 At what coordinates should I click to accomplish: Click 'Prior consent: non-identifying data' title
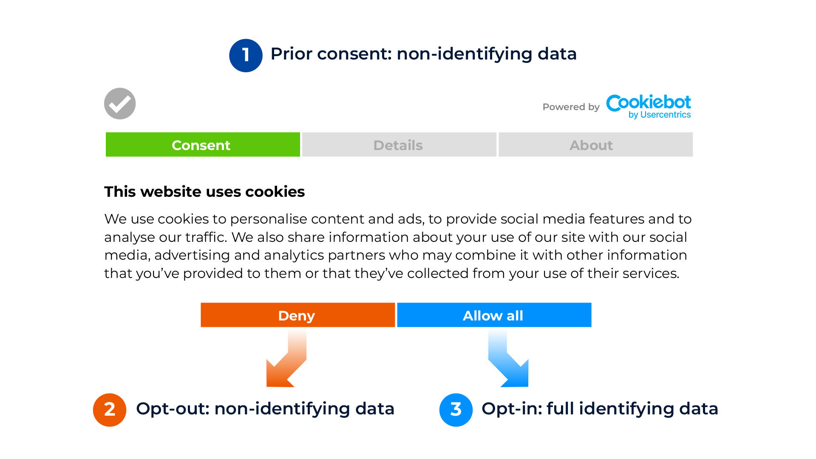click(x=423, y=54)
